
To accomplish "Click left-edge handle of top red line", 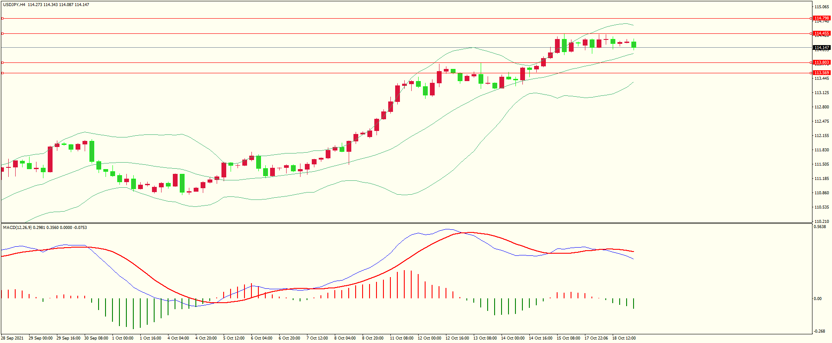I will pyautogui.click(x=2, y=18).
